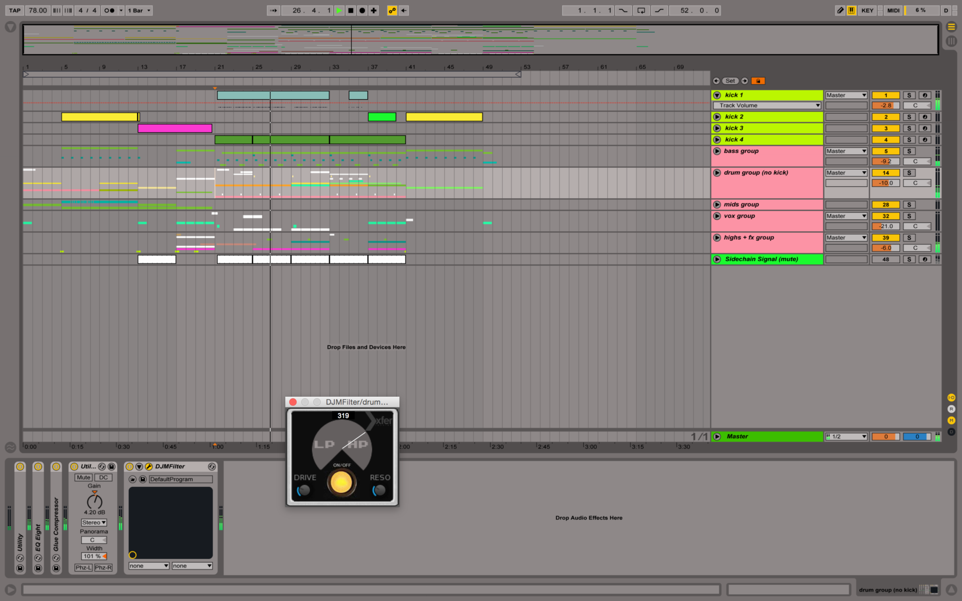Click the tempo field showing 78.00
Viewport: 962px width, 601px height.
(37, 10)
